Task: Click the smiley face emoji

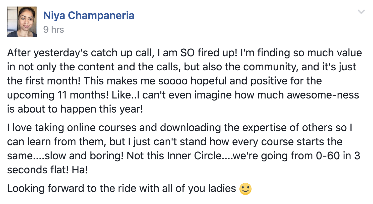Action: tap(245, 189)
